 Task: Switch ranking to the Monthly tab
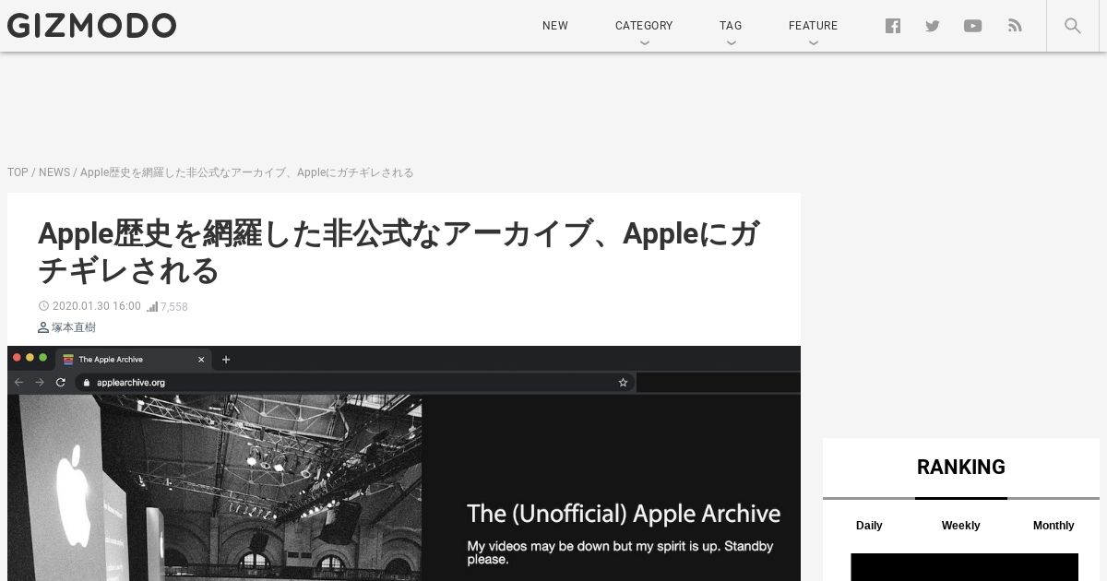click(1053, 526)
